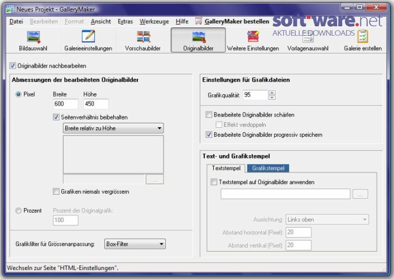
Task: Toggle the Effekt verdoppeln checkbox
Action: pyautogui.click(x=219, y=124)
